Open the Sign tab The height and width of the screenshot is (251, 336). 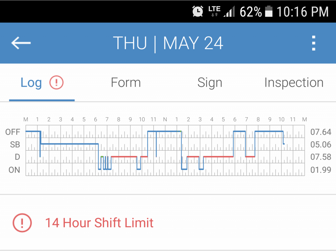coord(210,83)
